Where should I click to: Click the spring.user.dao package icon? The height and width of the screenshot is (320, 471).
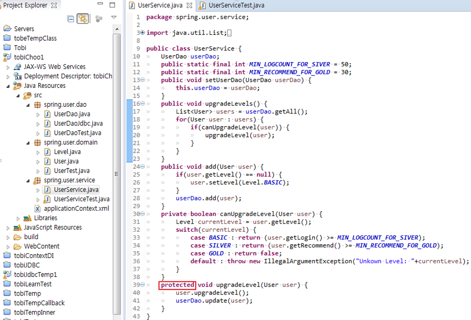click(37, 105)
